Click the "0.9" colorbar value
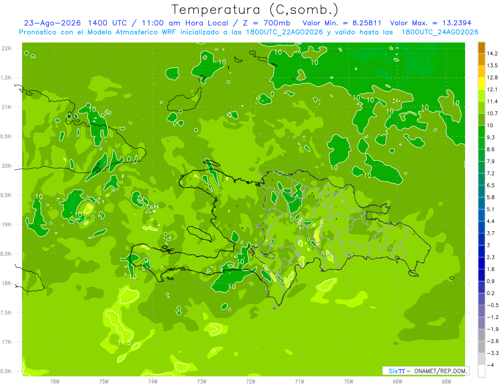501x387 pixels. click(x=491, y=281)
